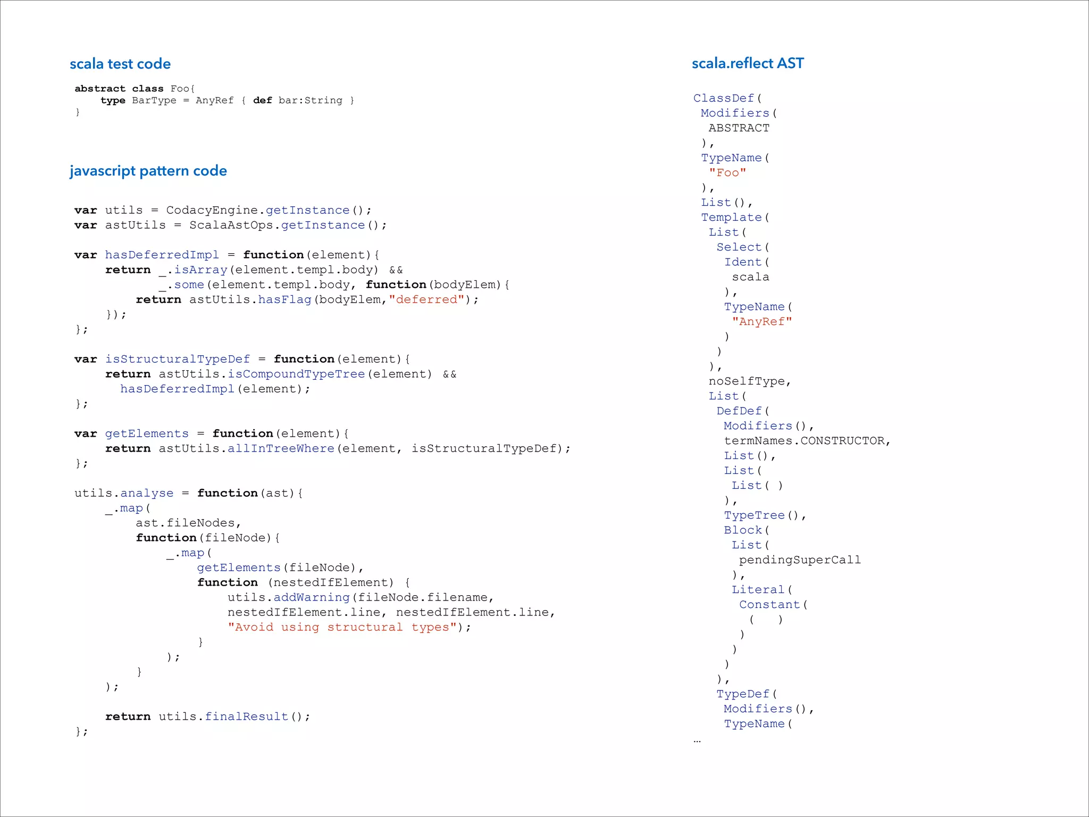Click 'DefDef(' in the AST
Viewport: 1089px width, 817px height.
click(743, 411)
